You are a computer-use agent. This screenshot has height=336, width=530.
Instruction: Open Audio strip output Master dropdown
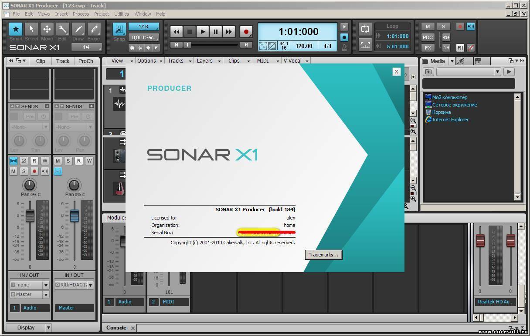tap(30, 294)
